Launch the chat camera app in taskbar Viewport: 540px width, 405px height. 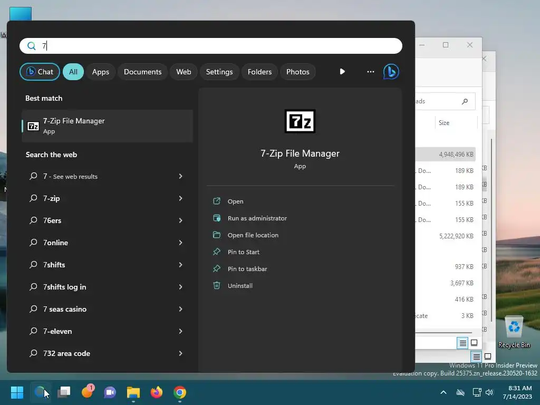(110, 392)
